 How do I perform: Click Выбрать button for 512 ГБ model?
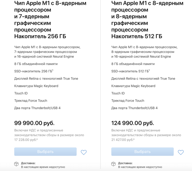click(x=142, y=152)
